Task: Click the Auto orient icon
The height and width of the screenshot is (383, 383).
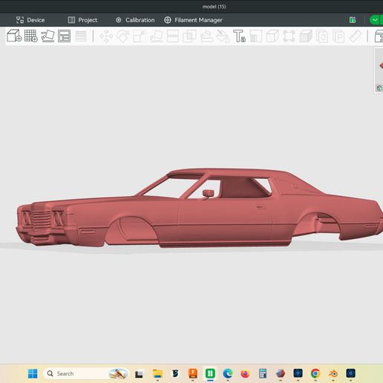Action: (48, 36)
